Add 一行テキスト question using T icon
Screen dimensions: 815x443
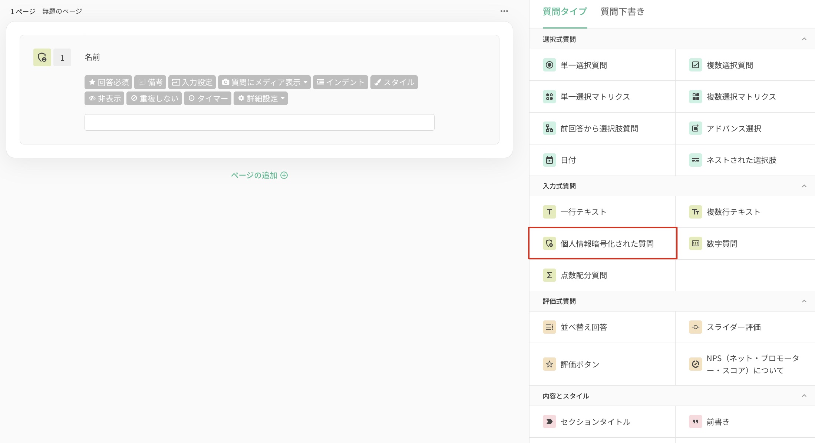(x=549, y=212)
